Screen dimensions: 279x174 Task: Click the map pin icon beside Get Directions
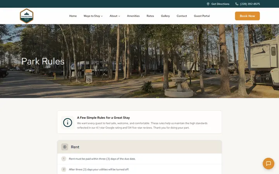[208, 4]
